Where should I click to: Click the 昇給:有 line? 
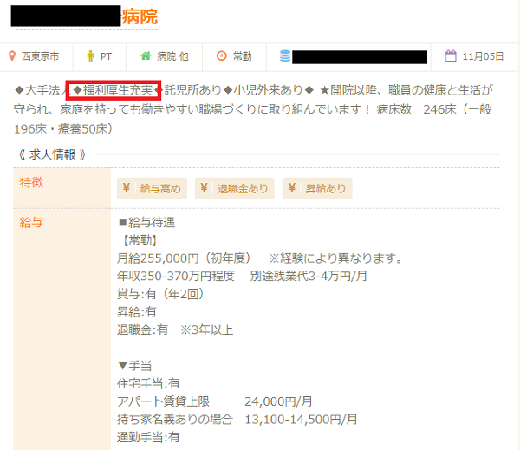137,312
